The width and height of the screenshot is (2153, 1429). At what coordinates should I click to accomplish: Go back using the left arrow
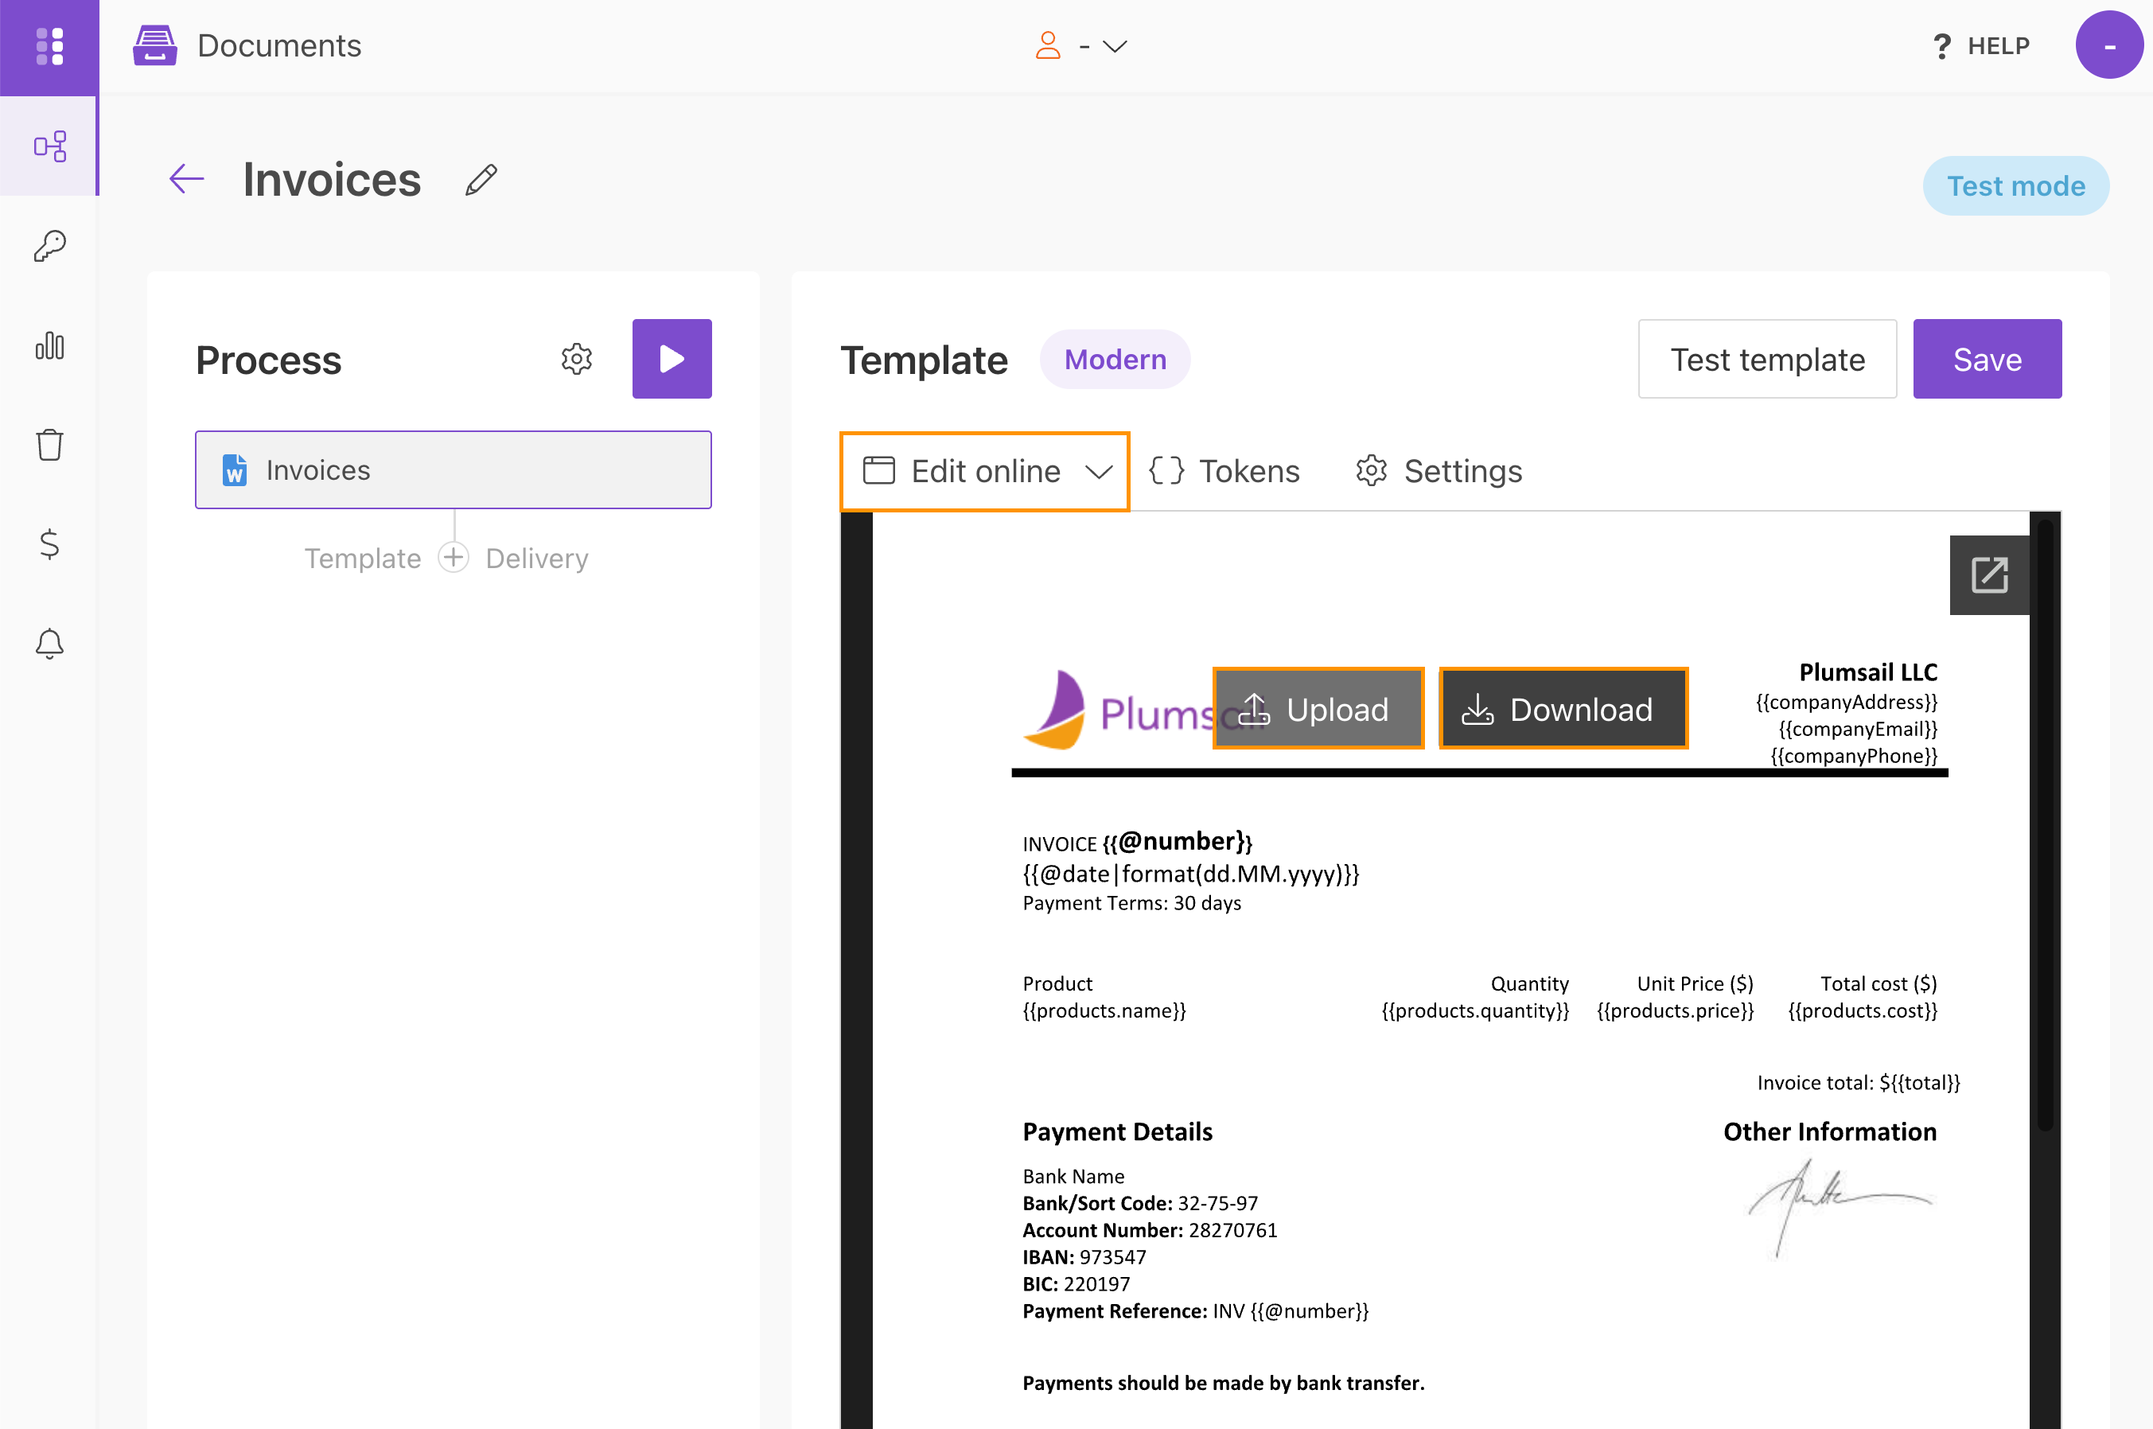pyautogui.click(x=187, y=178)
